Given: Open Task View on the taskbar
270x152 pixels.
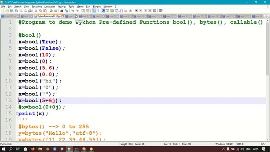Looking at the screenshot, I should (x=18, y=149).
